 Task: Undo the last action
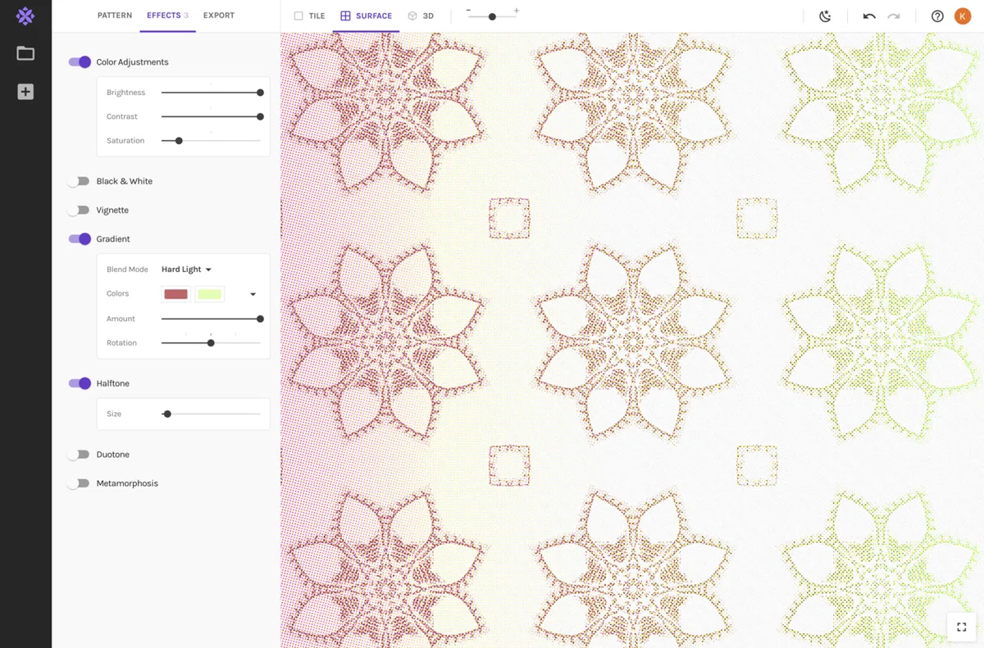[869, 16]
